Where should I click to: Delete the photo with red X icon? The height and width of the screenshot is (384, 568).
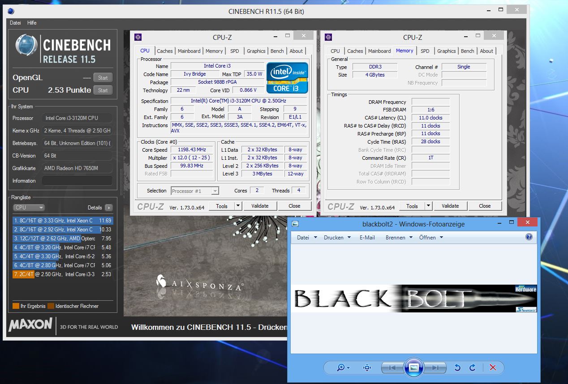click(x=493, y=367)
